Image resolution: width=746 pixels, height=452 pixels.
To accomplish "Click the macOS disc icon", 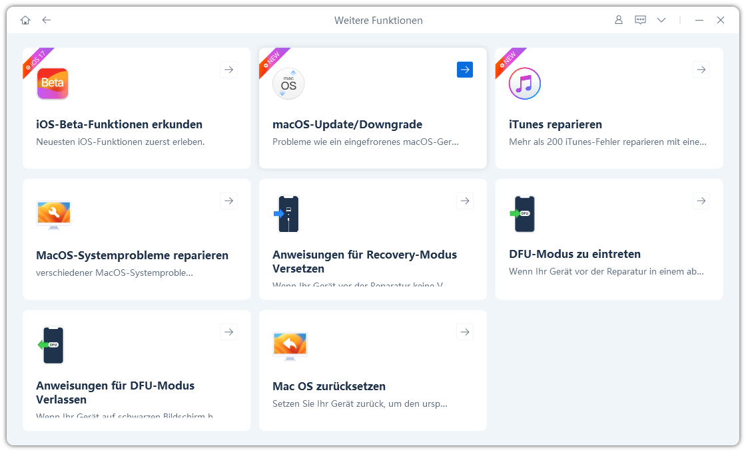I will 288,84.
